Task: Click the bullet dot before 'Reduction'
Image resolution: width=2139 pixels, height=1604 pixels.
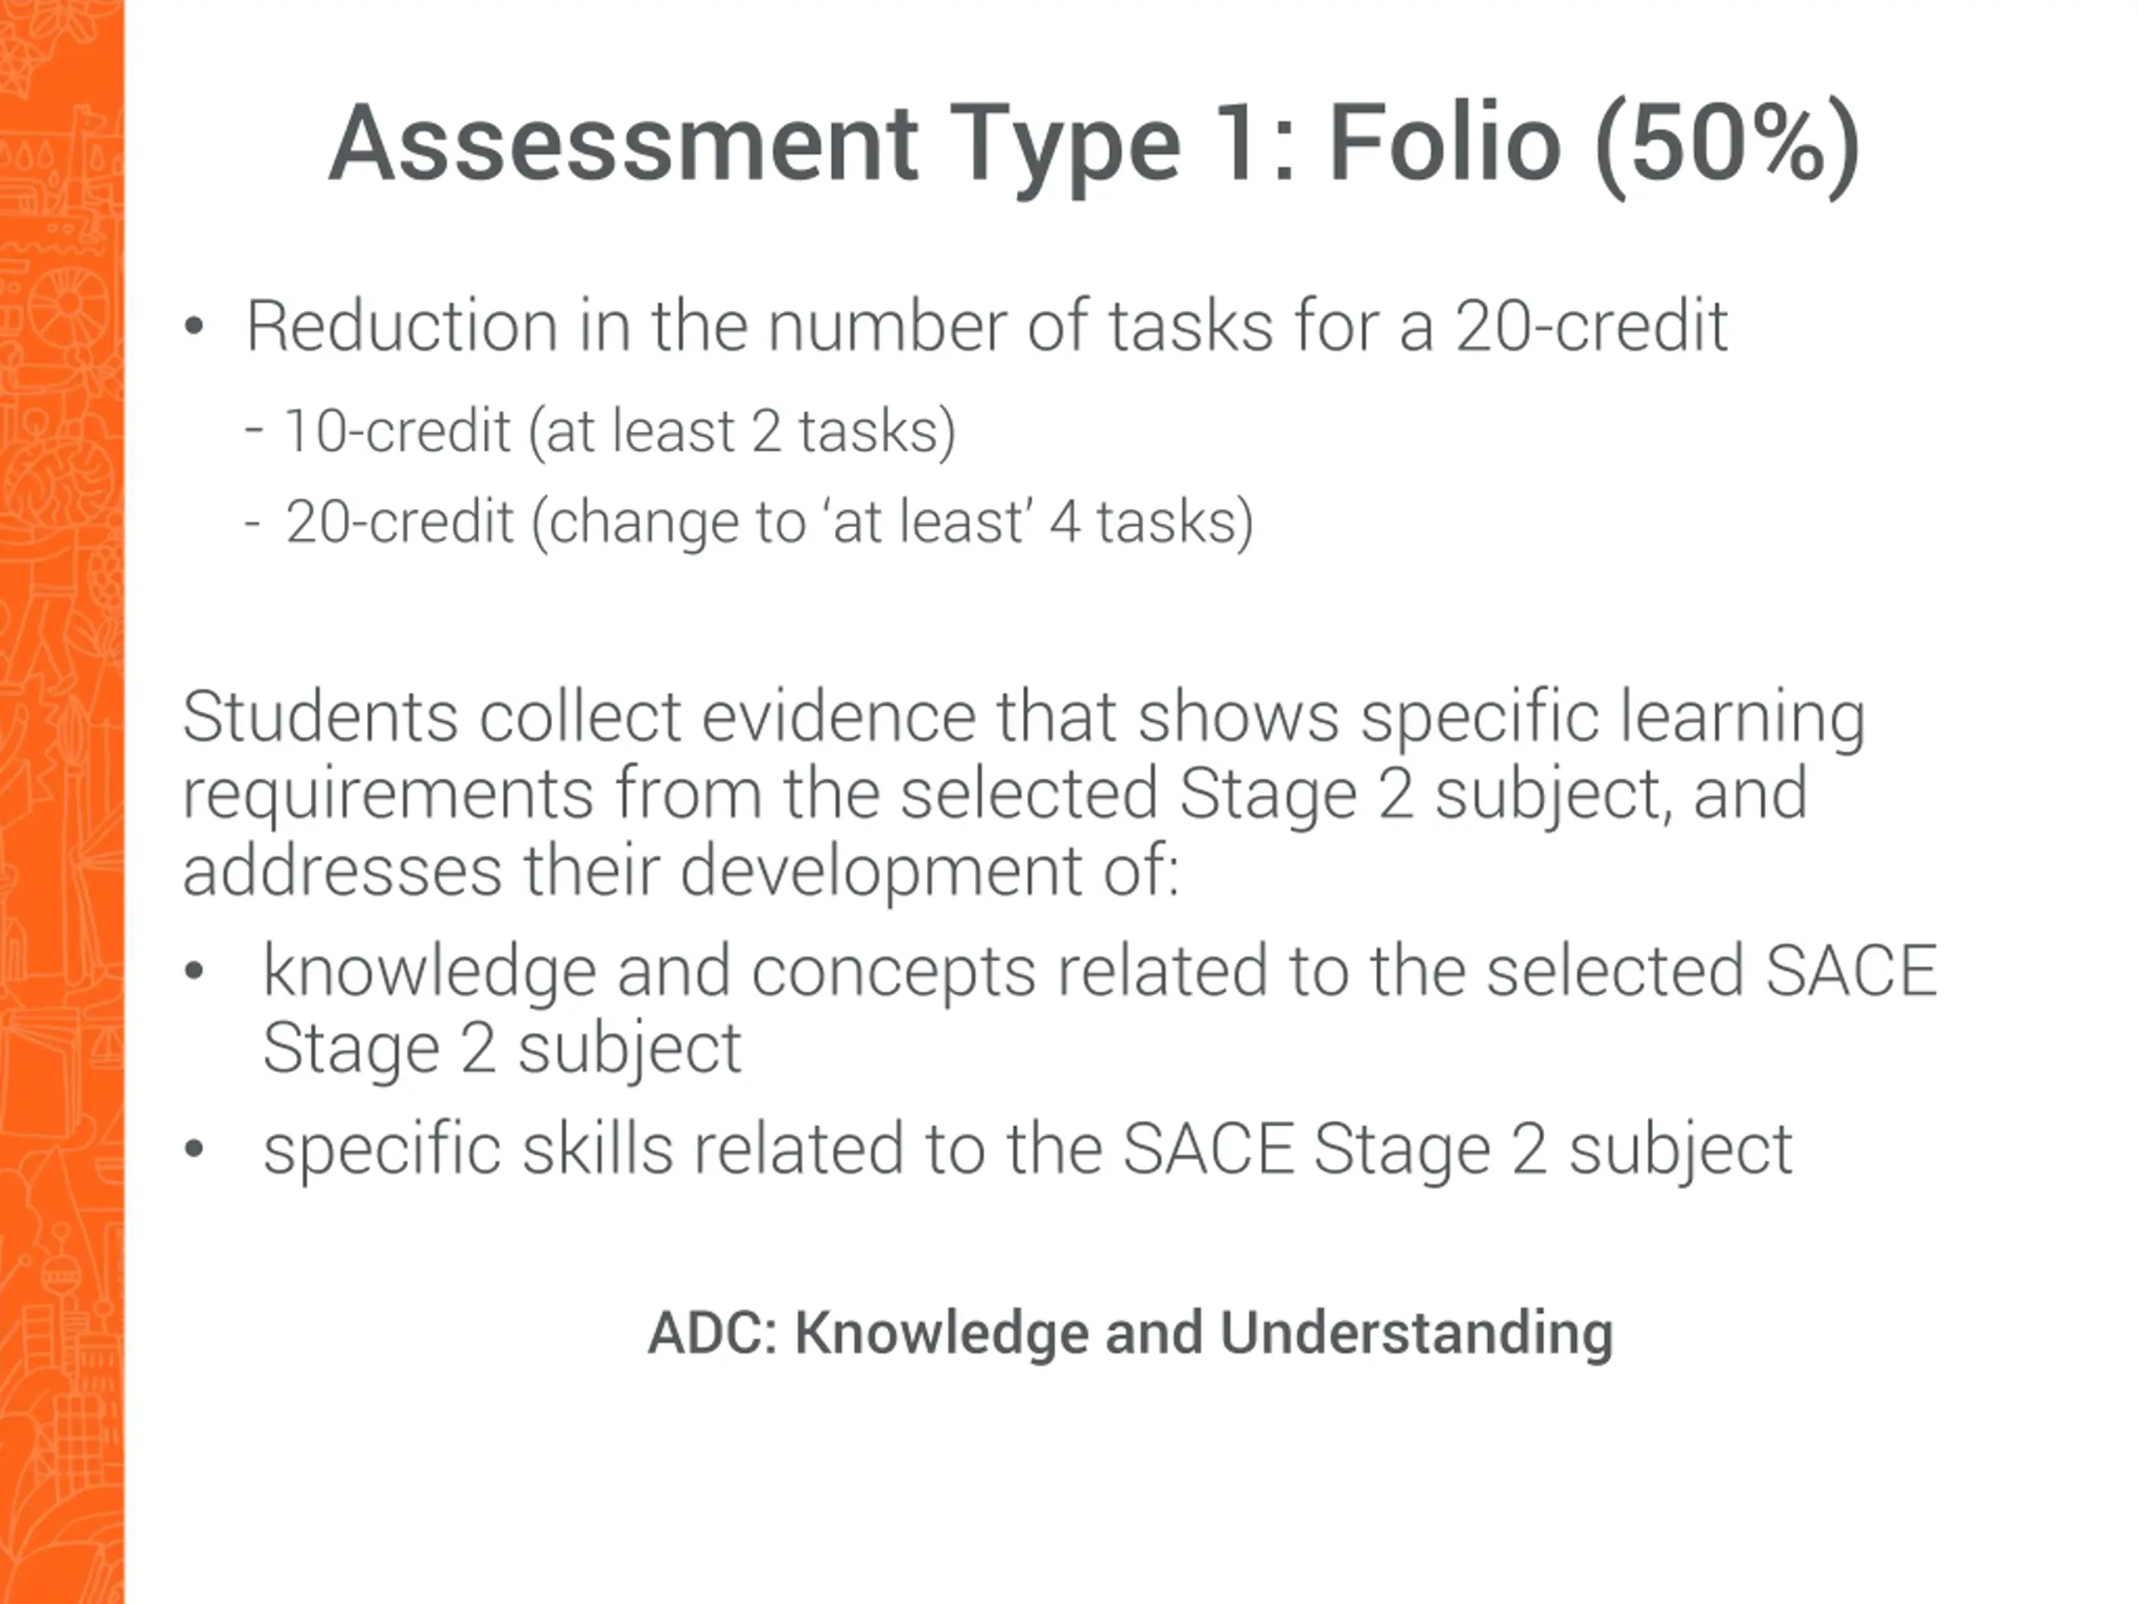Action: 193,327
